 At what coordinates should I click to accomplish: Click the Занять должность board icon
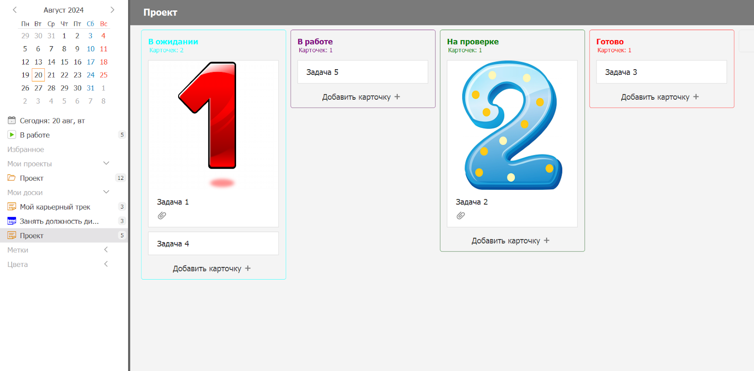coord(12,221)
